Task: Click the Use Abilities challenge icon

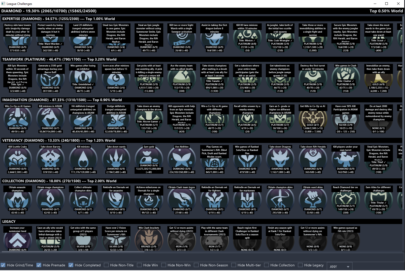Action: coord(182,159)
